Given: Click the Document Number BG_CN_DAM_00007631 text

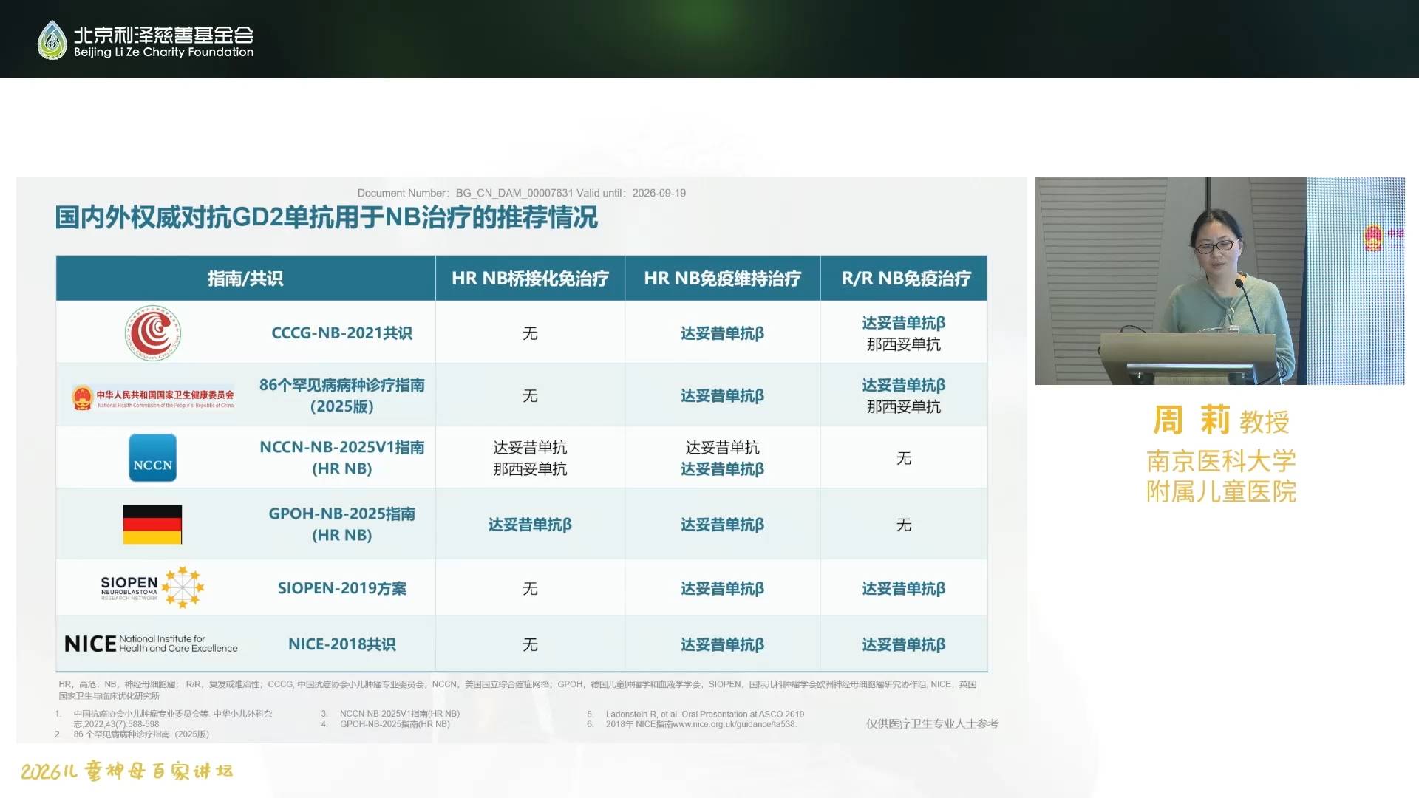Looking at the screenshot, I should point(521,193).
